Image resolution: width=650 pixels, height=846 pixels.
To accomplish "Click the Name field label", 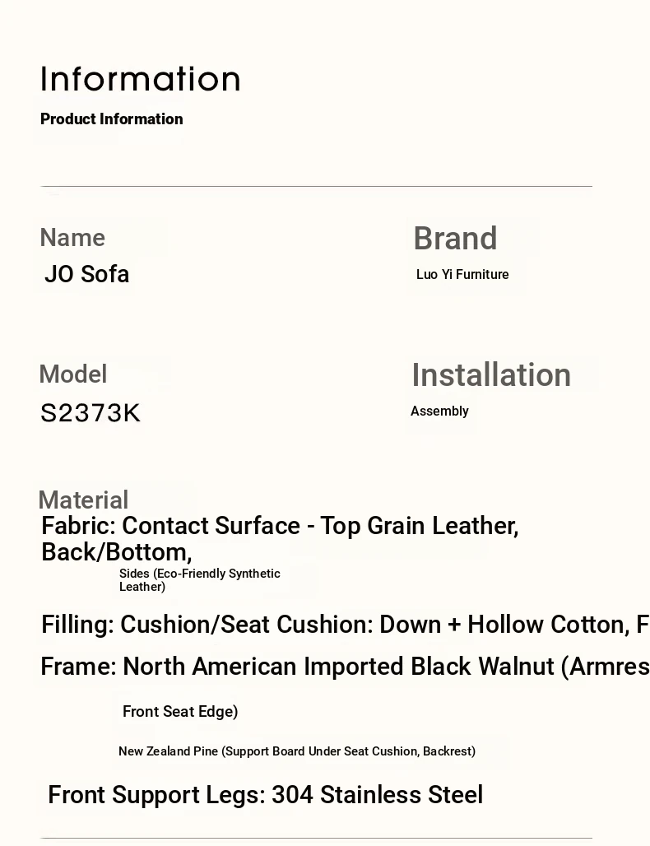I will pyautogui.click(x=72, y=238).
